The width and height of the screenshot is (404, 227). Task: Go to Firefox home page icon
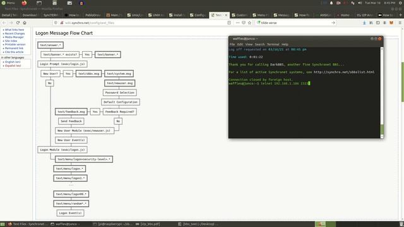25,23
